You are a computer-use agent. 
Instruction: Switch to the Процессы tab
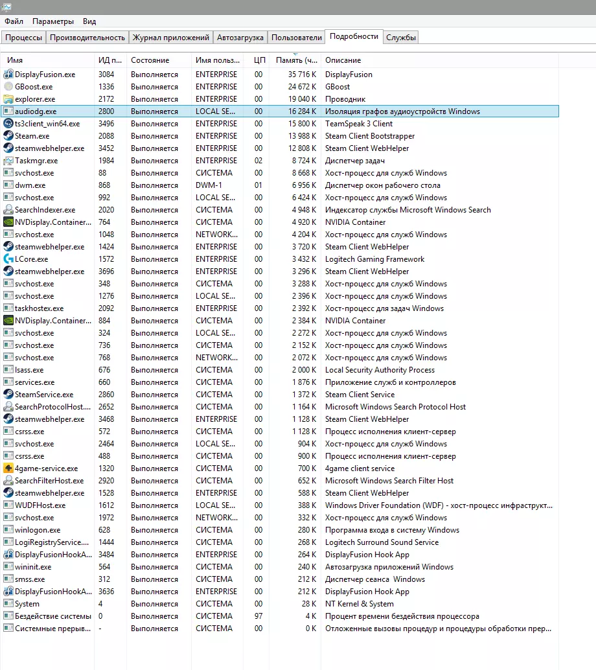pos(23,38)
